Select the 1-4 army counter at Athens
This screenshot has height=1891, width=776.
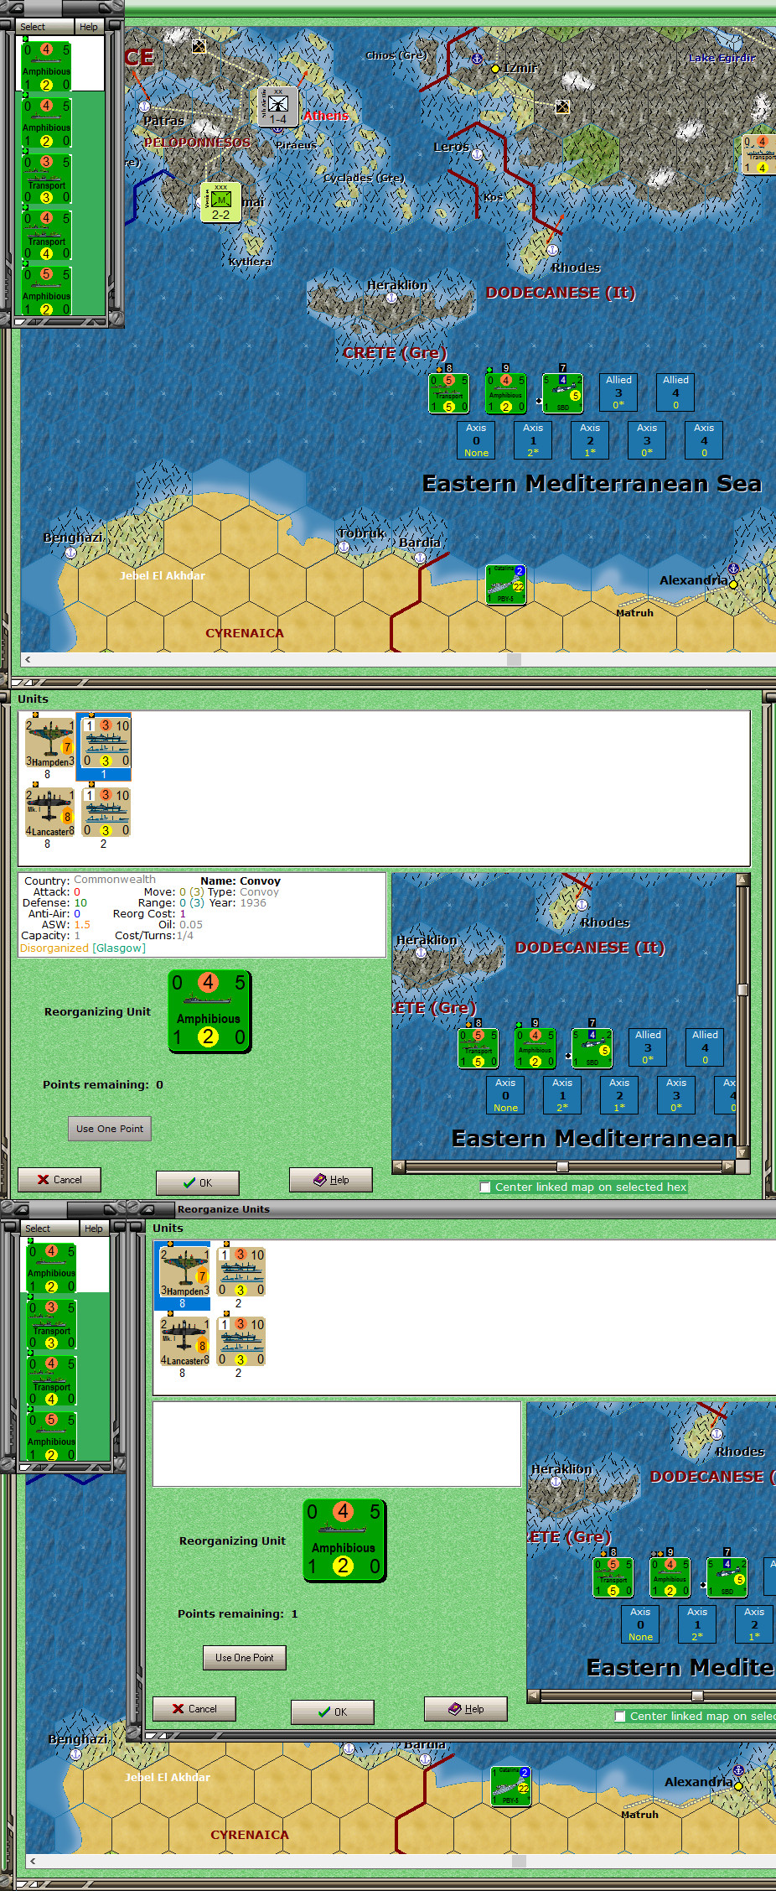coord(277,106)
